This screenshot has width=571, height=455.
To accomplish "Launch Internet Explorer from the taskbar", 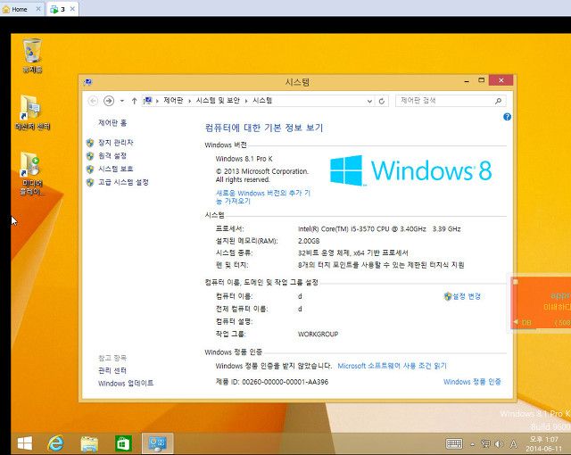I will click(x=55, y=443).
